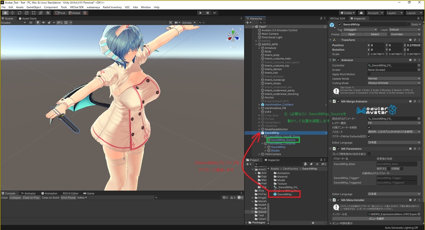Select the Hand view tool

[5, 13]
